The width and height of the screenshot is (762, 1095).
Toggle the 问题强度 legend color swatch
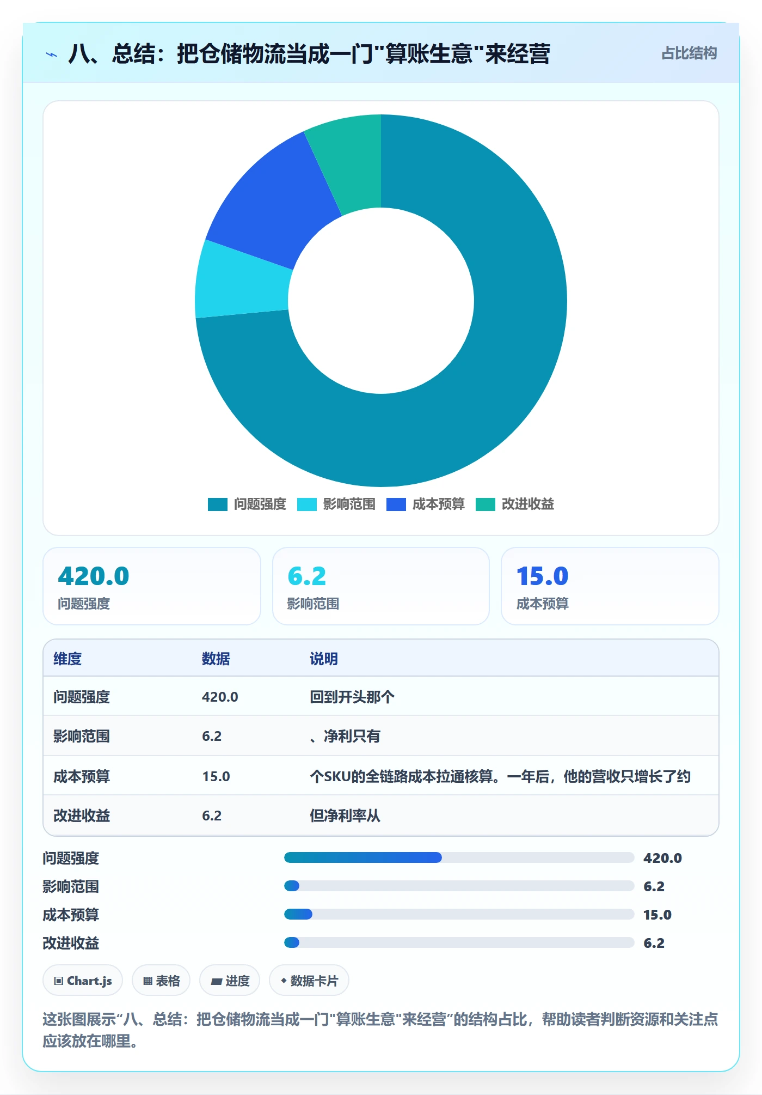217,504
